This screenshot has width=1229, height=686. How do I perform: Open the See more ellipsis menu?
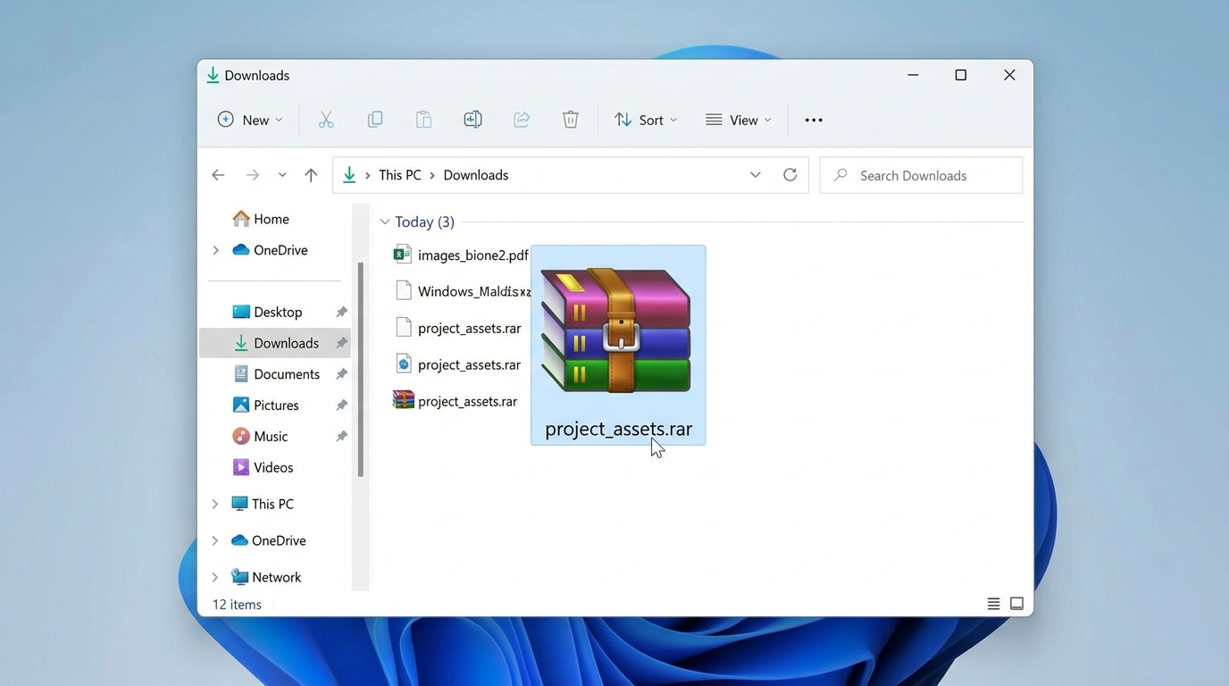point(814,120)
